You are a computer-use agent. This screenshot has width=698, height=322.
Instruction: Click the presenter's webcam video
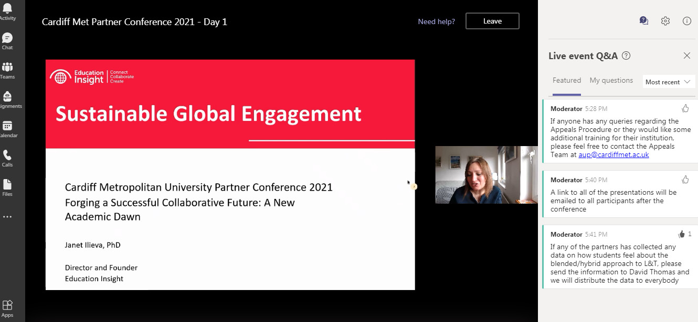coord(487,174)
